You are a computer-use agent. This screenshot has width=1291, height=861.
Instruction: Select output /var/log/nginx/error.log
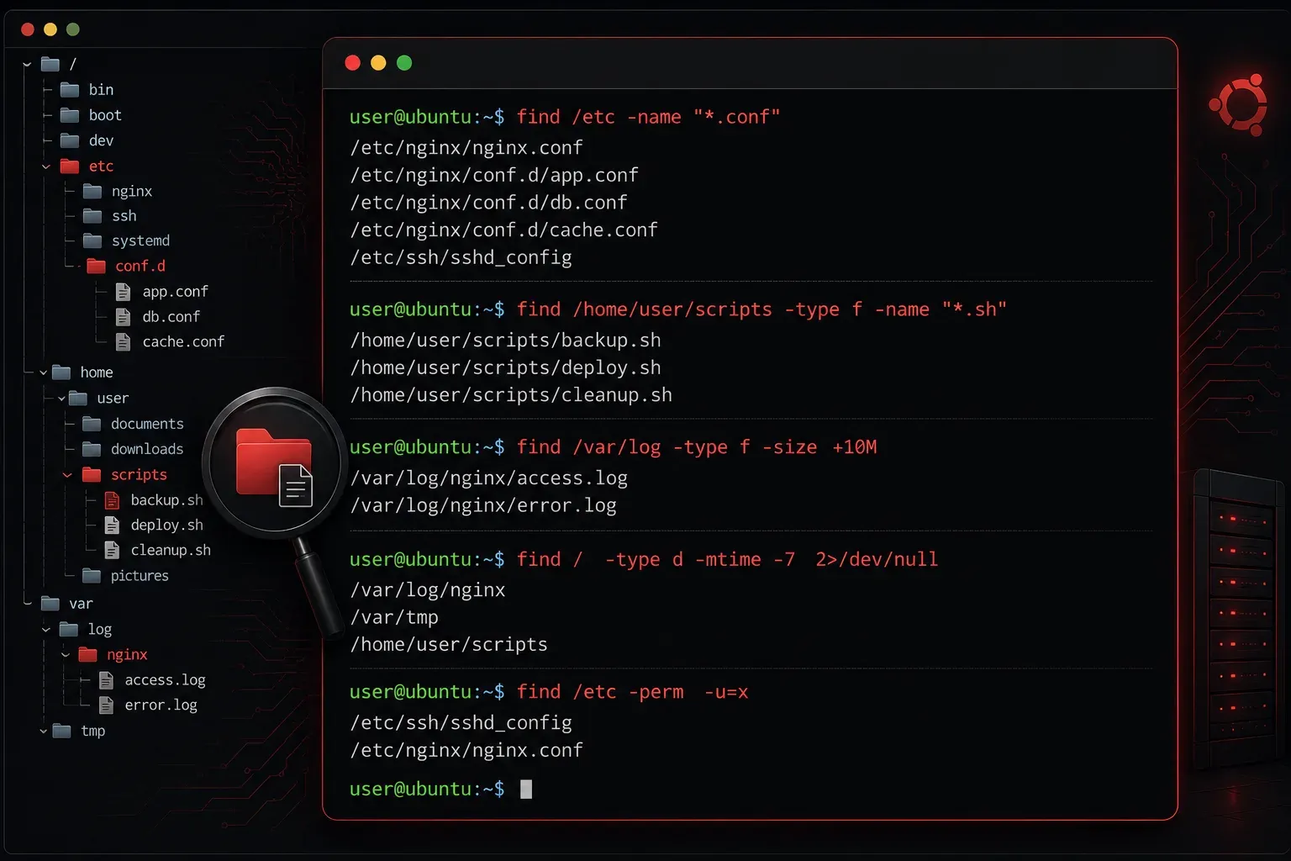click(482, 505)
